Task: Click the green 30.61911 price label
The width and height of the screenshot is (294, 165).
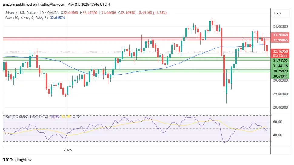Action: (280, 76)
